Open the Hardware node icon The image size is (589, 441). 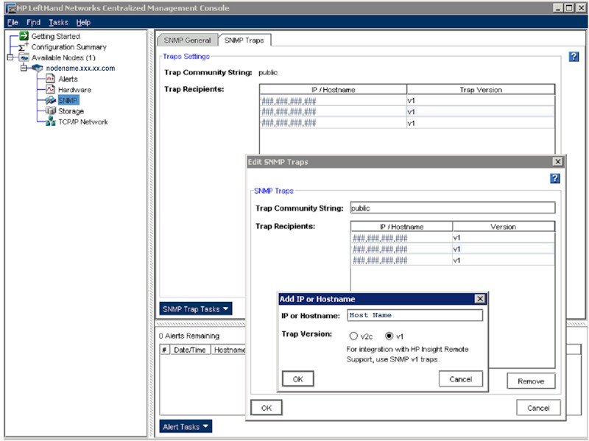click(49, 90)
